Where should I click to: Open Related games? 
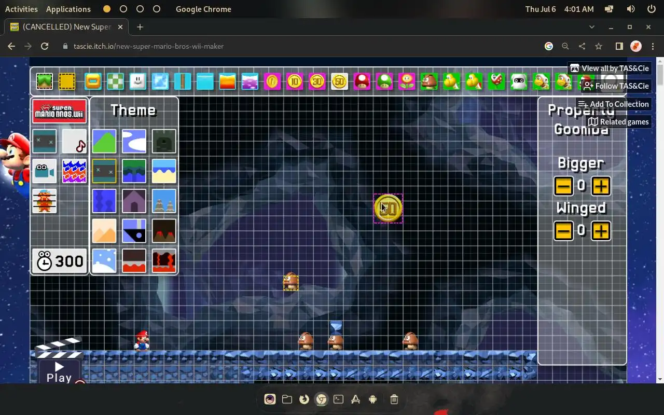pos(618,121)
